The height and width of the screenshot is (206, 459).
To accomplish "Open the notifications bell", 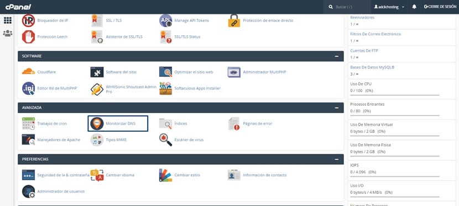I will pos(414,7).
